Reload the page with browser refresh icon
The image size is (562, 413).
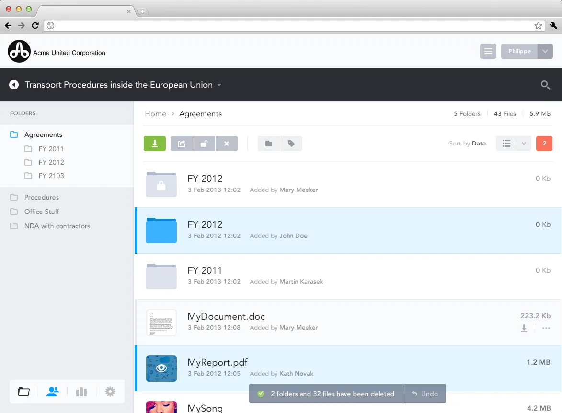35,25
